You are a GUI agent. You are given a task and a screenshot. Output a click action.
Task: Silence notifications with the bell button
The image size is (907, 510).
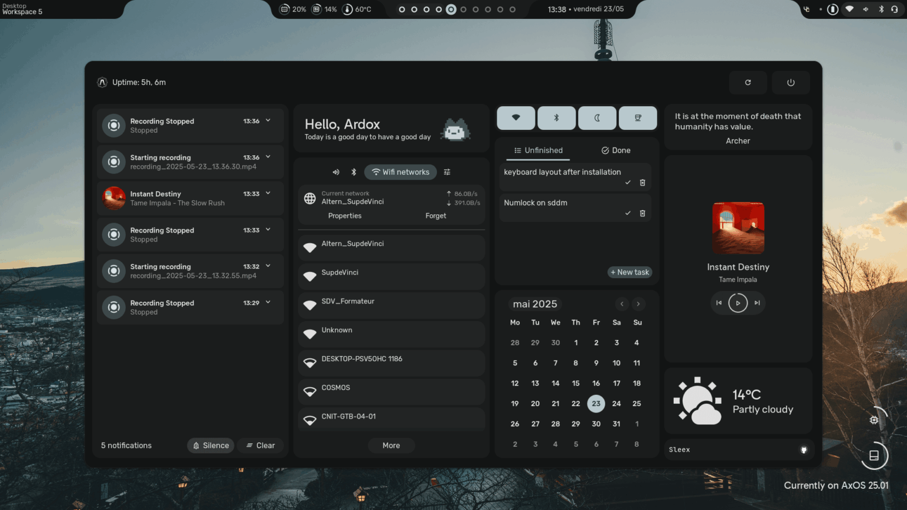(210, 445)
